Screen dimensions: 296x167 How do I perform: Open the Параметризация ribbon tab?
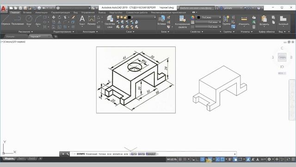(61, 13)
